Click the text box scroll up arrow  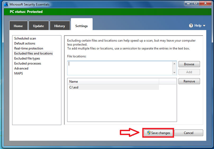(174, 64)
